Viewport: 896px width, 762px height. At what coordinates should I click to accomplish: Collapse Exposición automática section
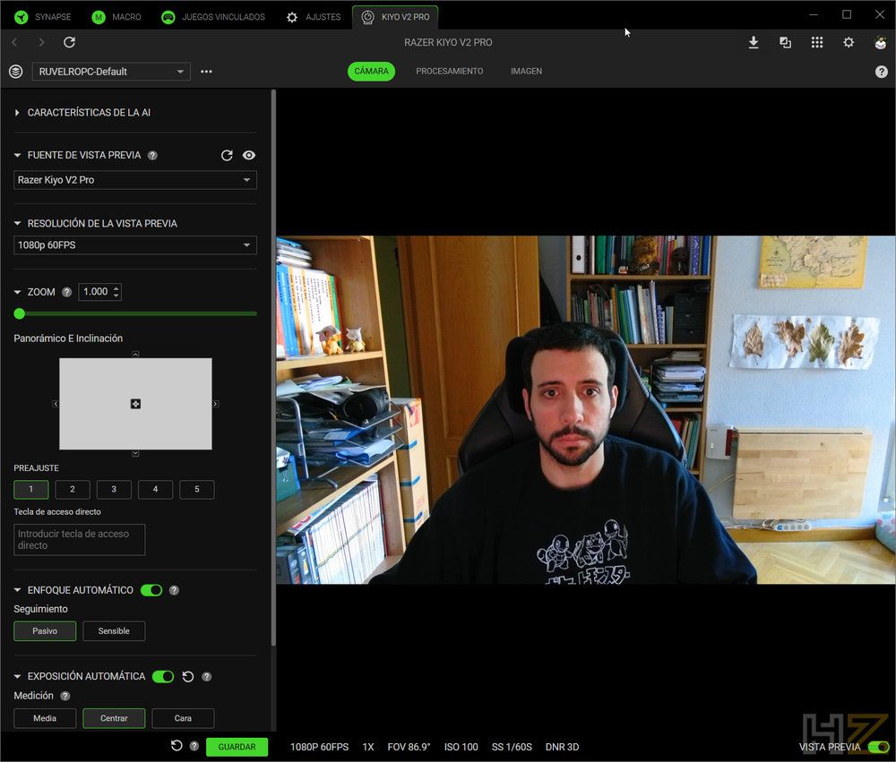tap(17, 676)
